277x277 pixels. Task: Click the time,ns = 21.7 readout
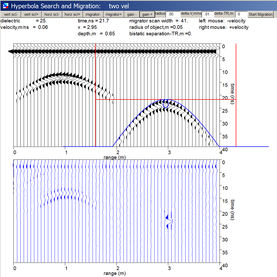[93, 21]
